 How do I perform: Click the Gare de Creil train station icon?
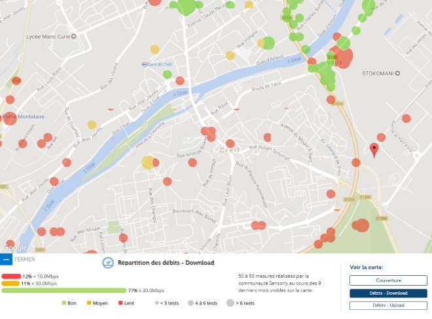pyautogui.click(x=145, y=64)
